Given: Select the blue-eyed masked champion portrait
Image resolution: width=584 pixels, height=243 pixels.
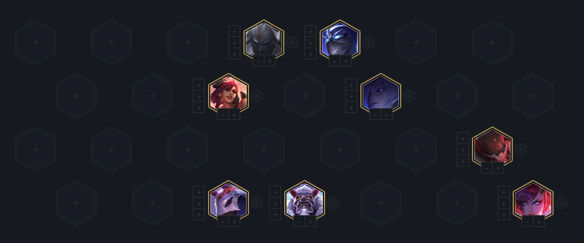Looking at the screenshot, I should pos(339,40).
